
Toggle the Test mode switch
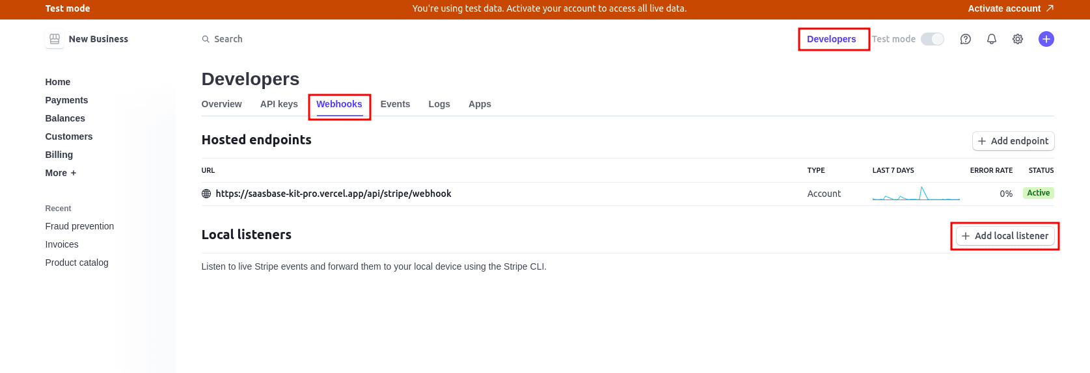pos(933,39)
